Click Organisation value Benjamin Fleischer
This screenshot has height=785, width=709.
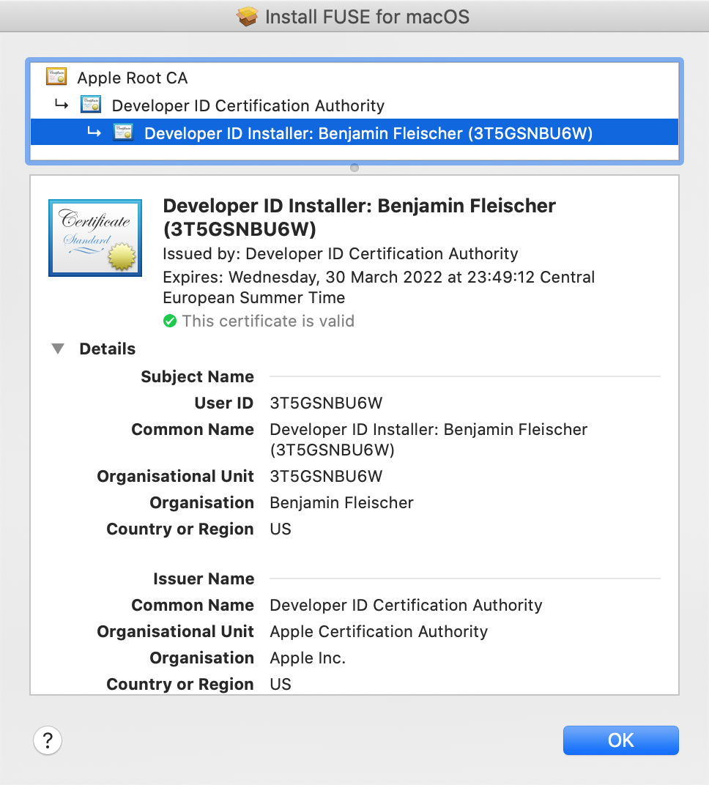[x=341, y=502]
